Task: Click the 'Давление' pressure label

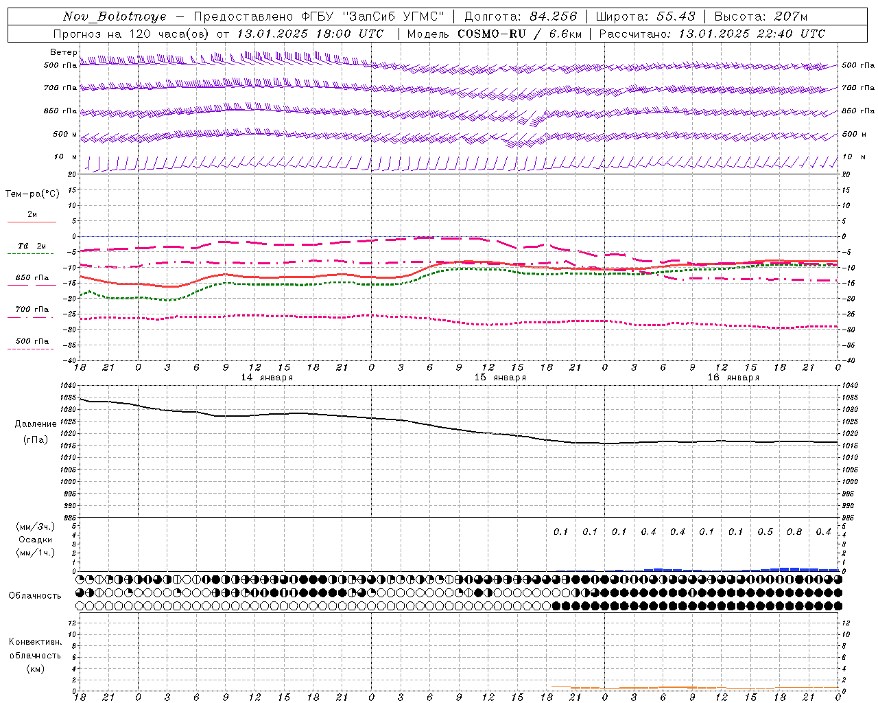Action: point(36,424)
